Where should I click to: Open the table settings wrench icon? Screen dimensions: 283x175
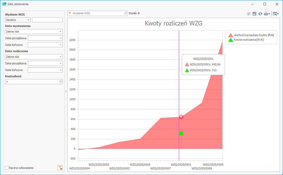click(275, 14)
